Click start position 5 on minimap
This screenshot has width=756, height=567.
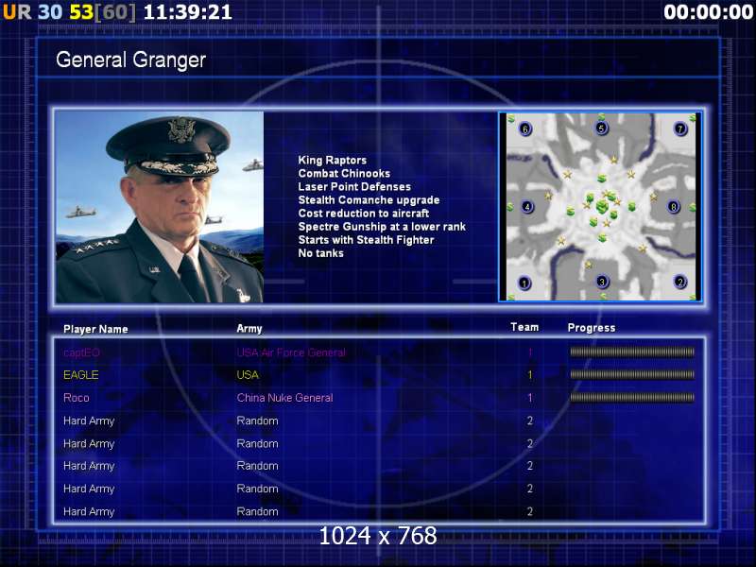click(601, 129)
